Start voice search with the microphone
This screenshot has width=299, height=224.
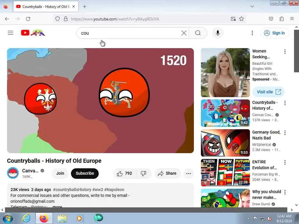(218, 33)
